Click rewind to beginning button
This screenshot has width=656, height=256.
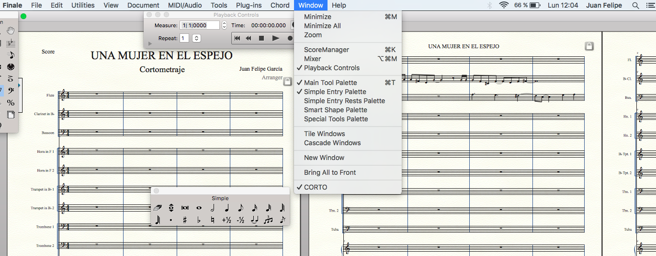(x=237, y=38)
